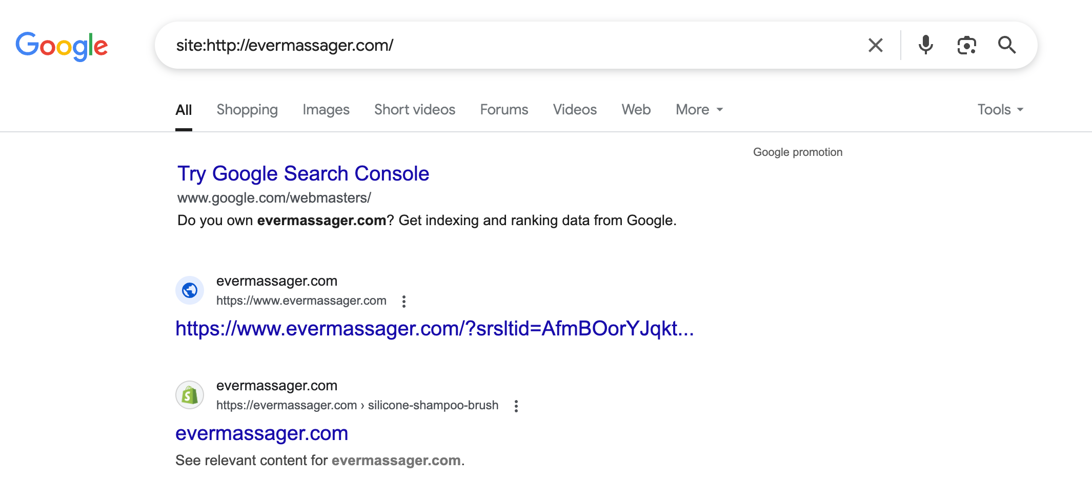This screenshot has width=1092, height=478.
Task: Open three-dot menu for silicone-shampoo-brush result
Action: coord(516,406)
